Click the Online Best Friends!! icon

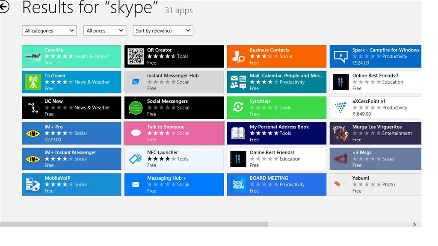341,82
